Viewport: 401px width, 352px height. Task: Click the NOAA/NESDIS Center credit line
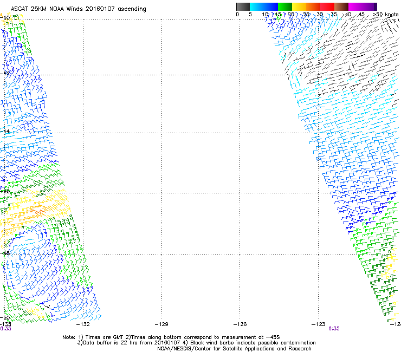pyautogui.click(x=234, y=349)
